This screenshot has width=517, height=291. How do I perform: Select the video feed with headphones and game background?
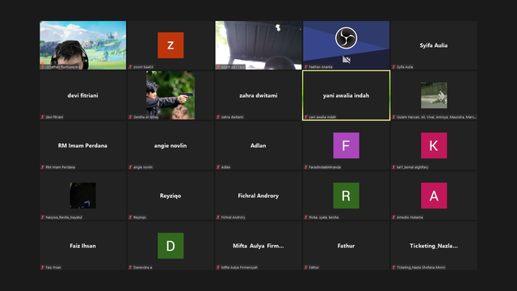[x=82, y=45]
